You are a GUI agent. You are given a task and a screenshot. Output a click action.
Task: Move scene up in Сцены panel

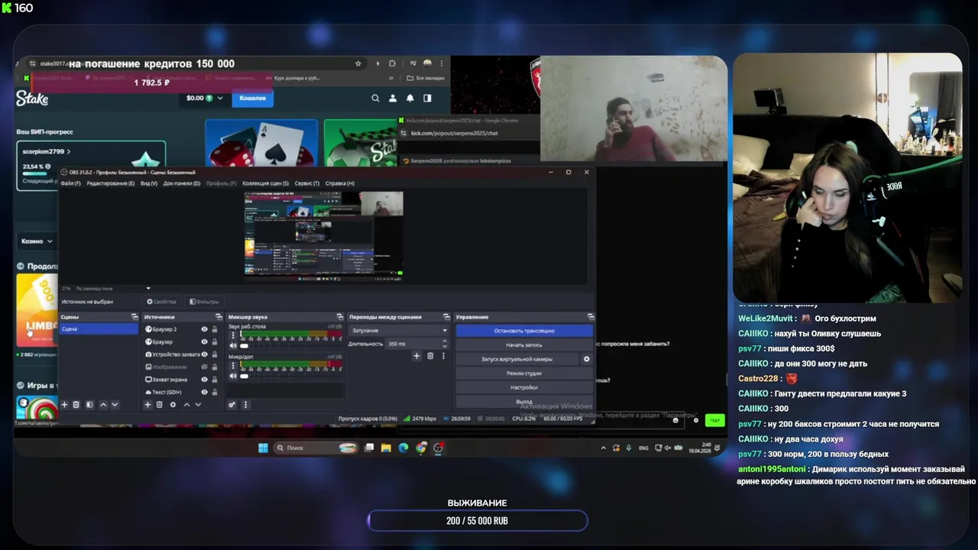(x=103, y=405)
